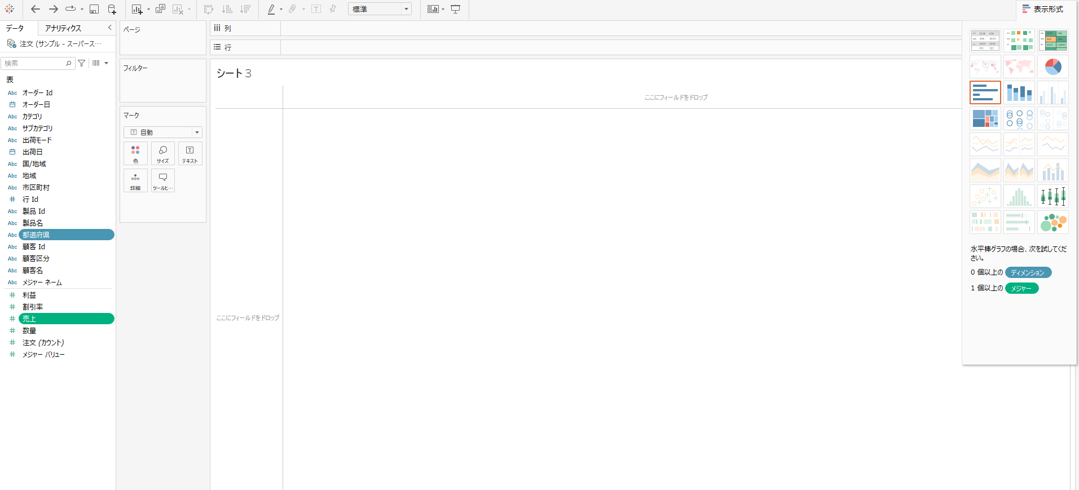The image size is (1079, 490).
Task: Select the circle views chart type
Action: (1019, 118)
